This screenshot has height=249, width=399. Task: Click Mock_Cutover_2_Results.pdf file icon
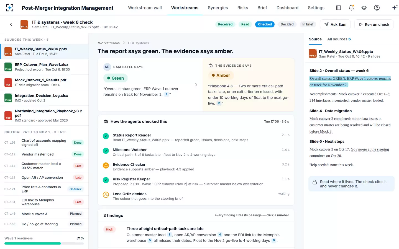8,82
